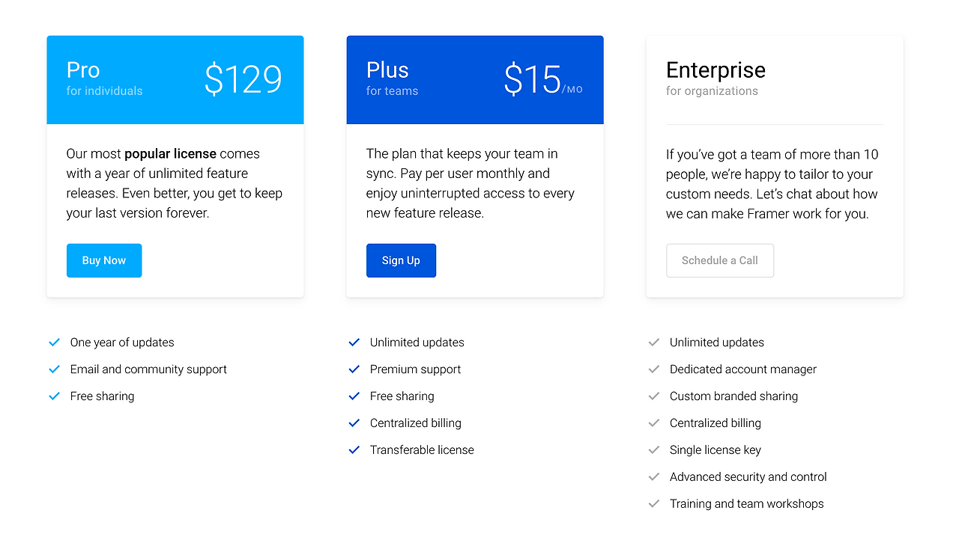Click the $129 price text
959x537 pixels.
pos(243,79)
